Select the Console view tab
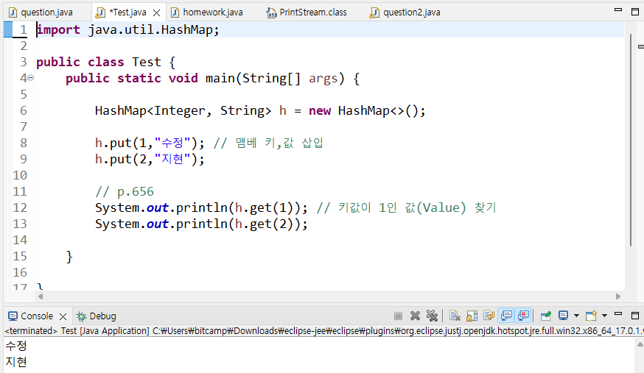644x373 pixels. click(x=31, y=316)
